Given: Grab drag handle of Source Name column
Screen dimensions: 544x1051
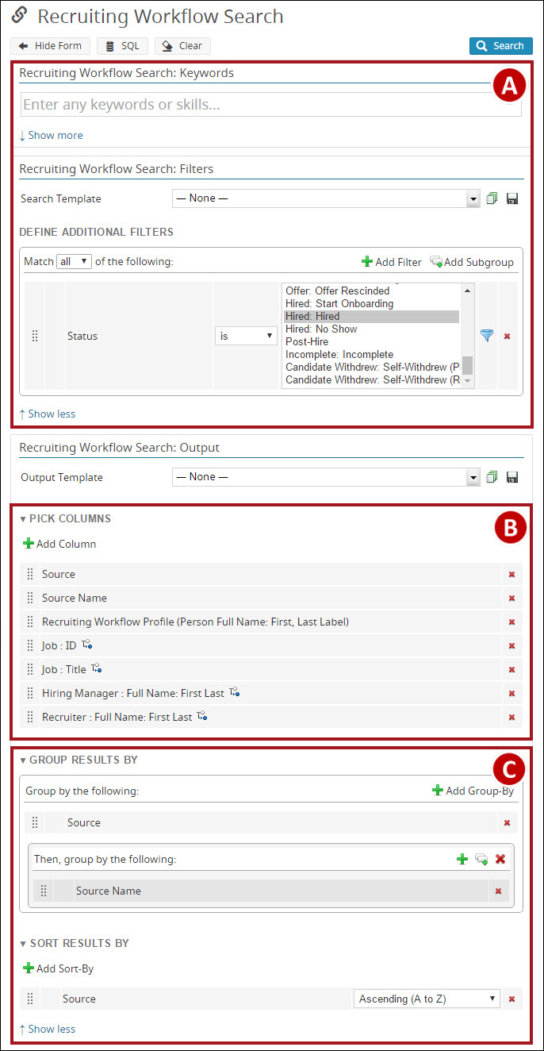Looking at the screenshot, I should coord(30,598).
